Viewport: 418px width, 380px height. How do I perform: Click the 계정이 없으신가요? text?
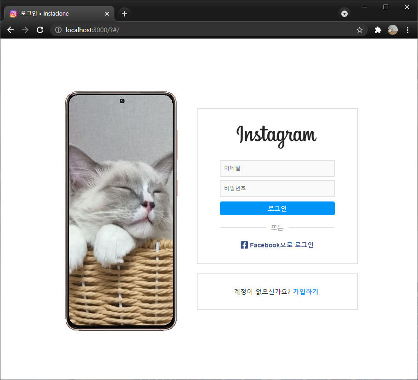click(262, 291)
